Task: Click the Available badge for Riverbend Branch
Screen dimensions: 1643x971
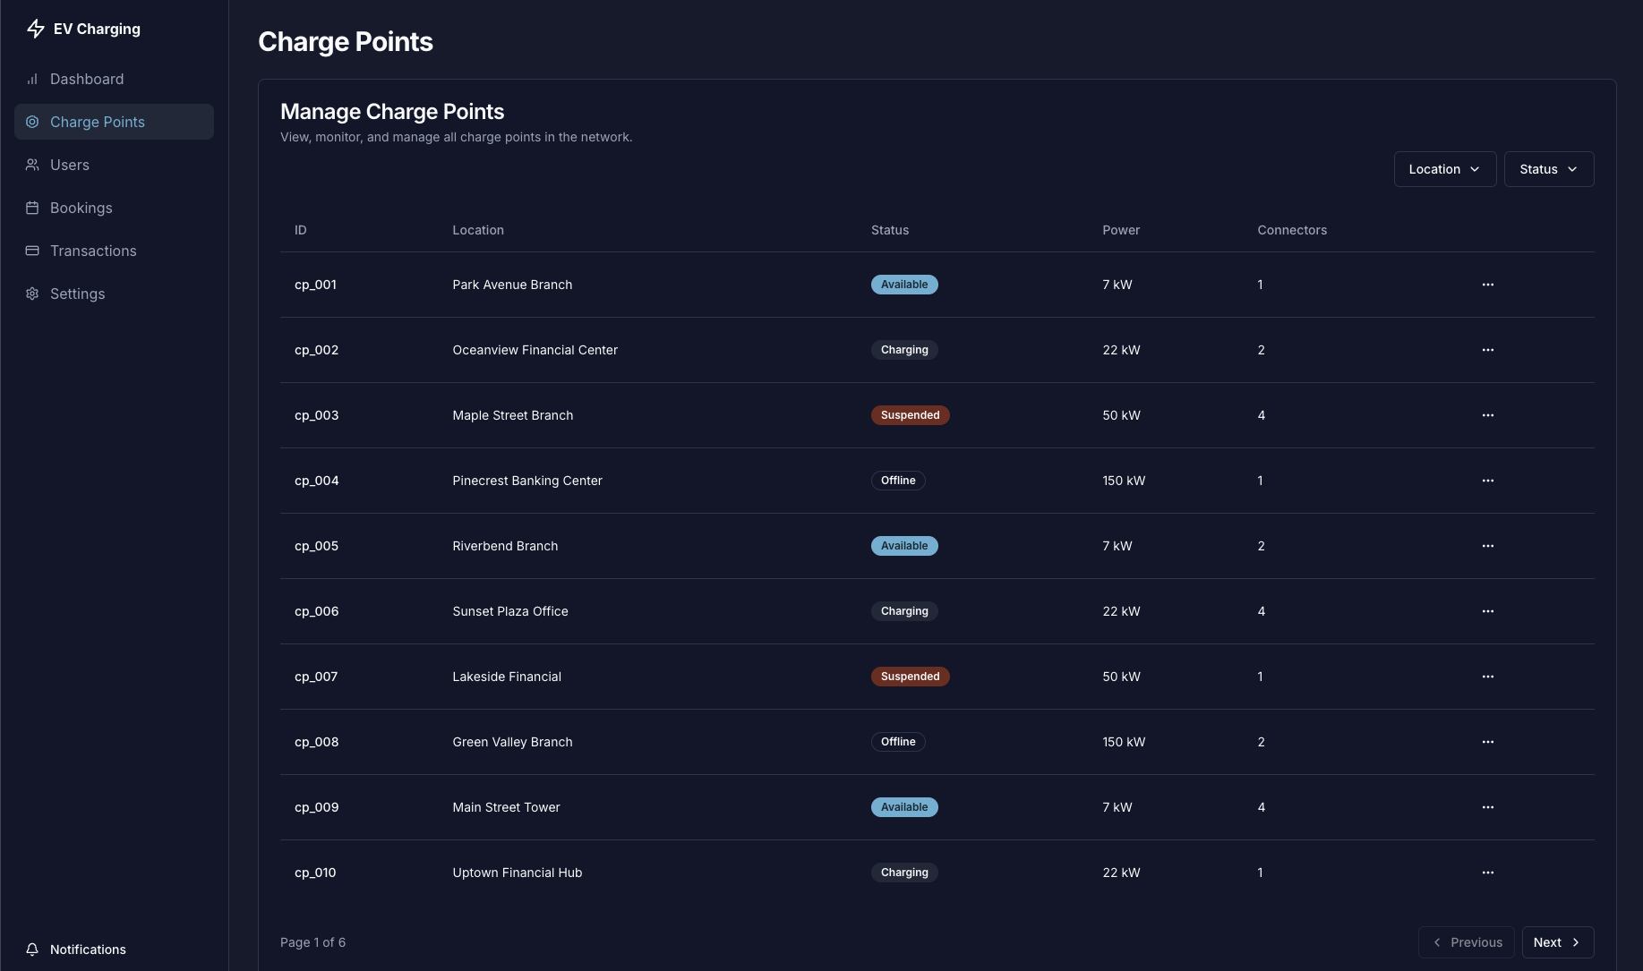Action: (904, 546)
